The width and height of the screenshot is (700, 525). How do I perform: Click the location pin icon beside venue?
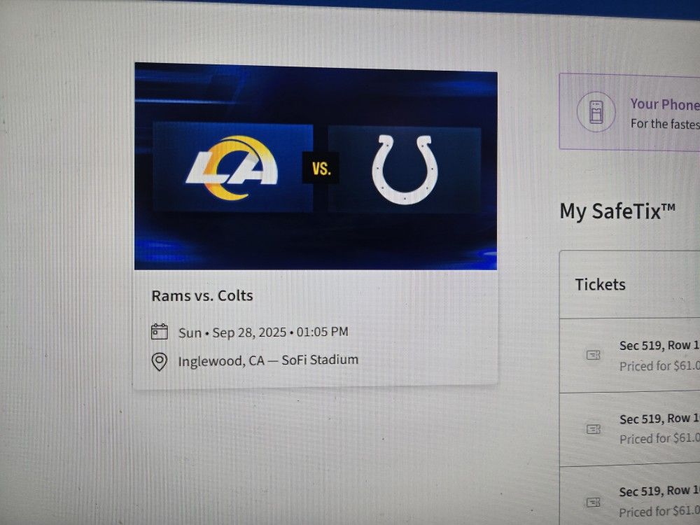click(160, 361)
